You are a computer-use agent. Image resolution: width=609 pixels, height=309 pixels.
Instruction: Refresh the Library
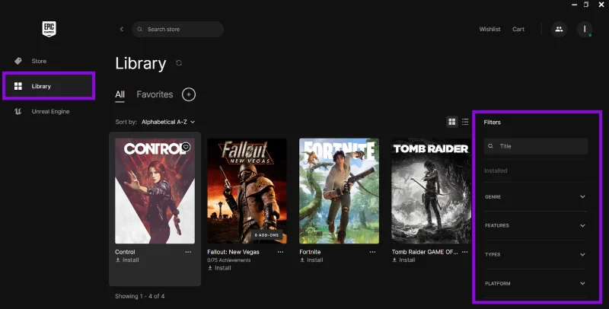click(179, 63)
